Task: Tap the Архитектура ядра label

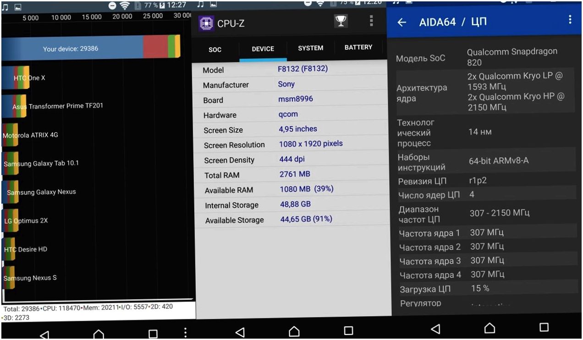Action: pyautogui.click(x=422, y=93)
